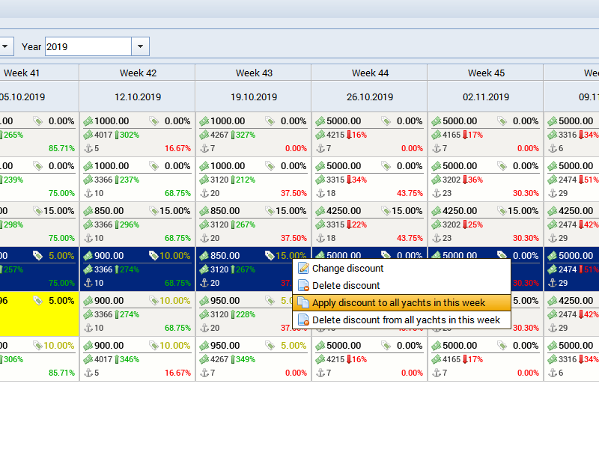Click the Week 42 column header
This screenshot has height=449, width=599.
point(138,73)
